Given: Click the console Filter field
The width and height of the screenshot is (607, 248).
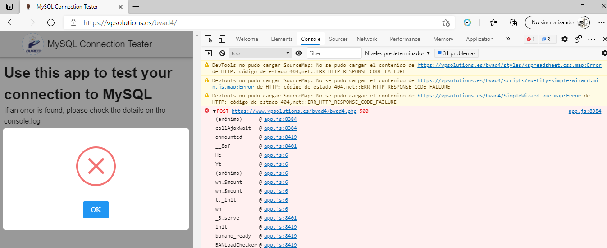Looking at the screenshot, I should pos(334,53).
